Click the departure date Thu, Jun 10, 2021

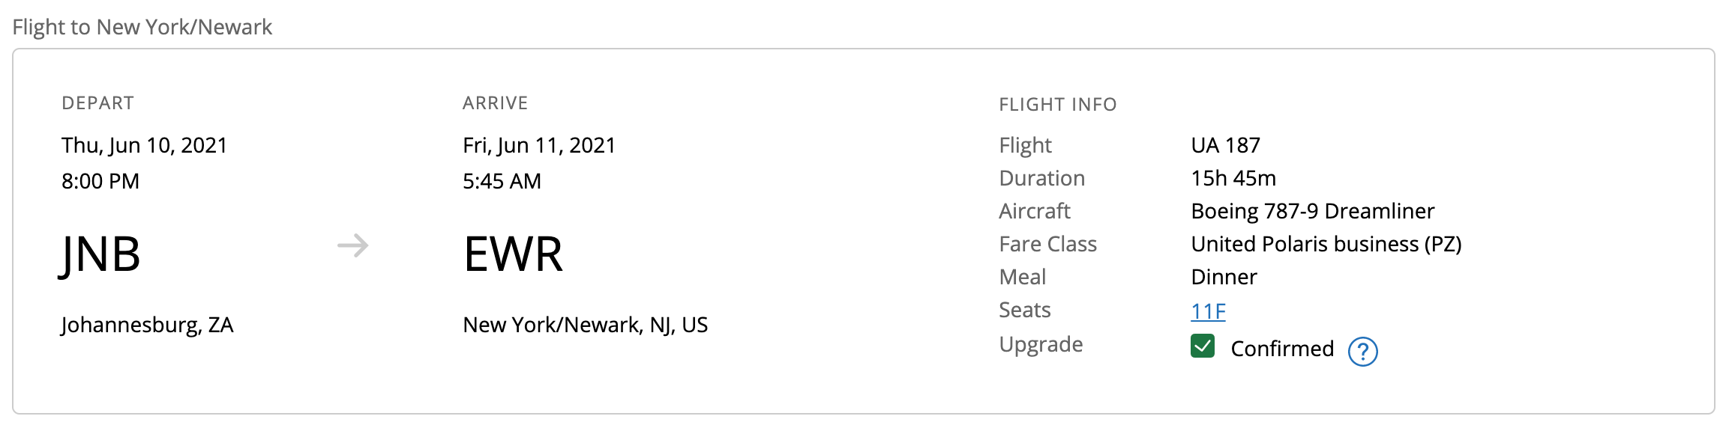point(144,145)
